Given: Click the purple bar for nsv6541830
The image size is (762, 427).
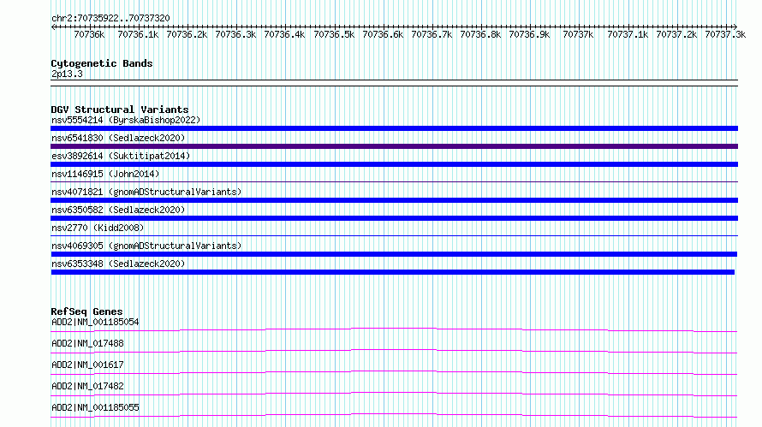Looking at the screenshot, I should click(394, 146).
